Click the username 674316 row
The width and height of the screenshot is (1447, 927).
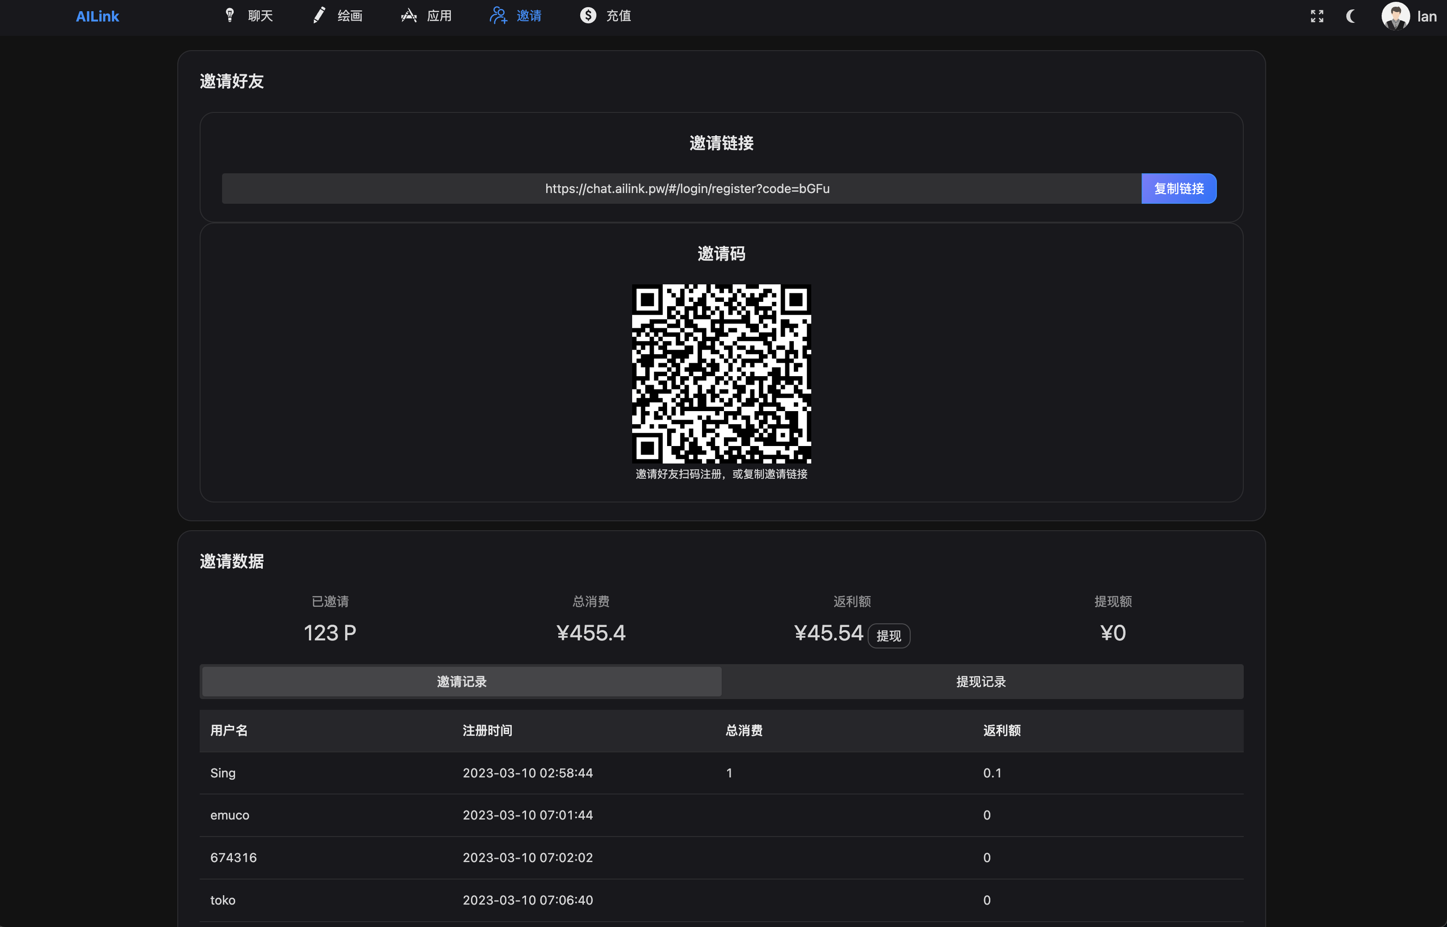coord(721,858)
